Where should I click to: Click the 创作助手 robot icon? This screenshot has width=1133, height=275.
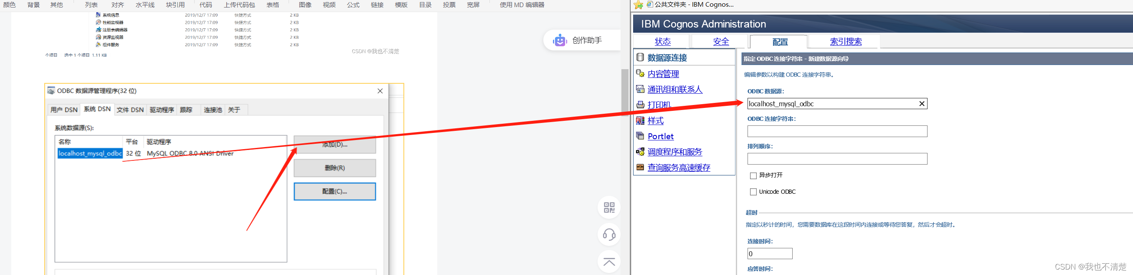[x=560, y=40]
